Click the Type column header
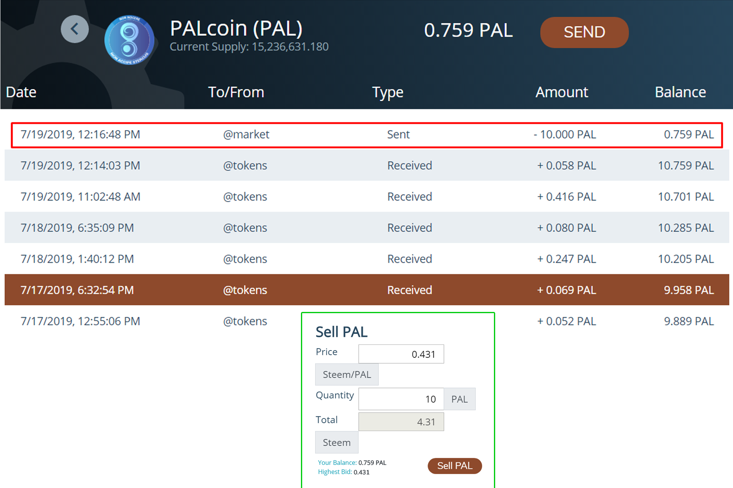This screenshot has width=733, height=488. pyautogui.click(x=387, y=92)
